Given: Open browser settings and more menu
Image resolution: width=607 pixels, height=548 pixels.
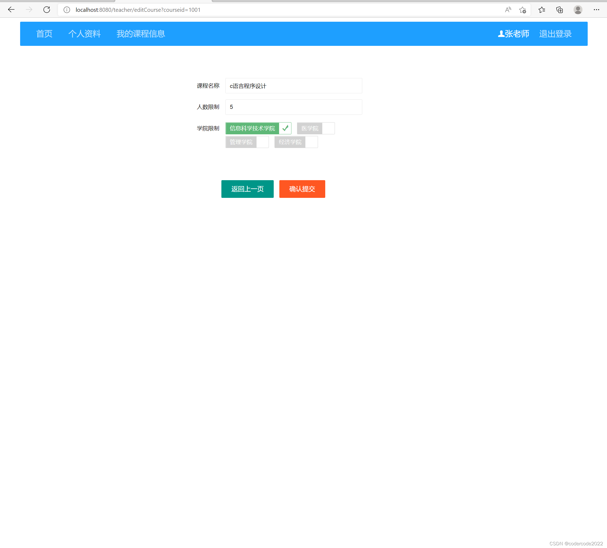Looking at the screenshot, I should [596, 10].
